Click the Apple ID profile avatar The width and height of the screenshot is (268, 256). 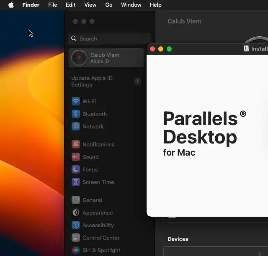(79, 58)
